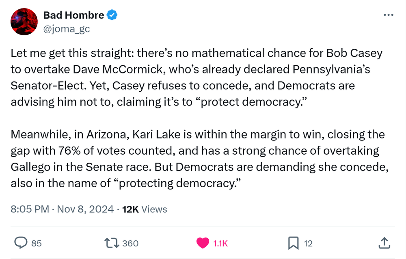Click the repost arrows icon

[x=111, y=243]
